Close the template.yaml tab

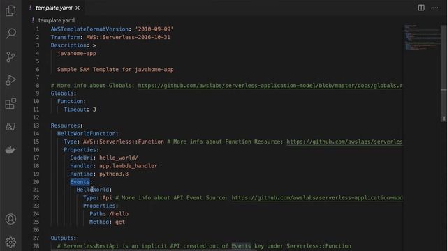coord(78,8)
